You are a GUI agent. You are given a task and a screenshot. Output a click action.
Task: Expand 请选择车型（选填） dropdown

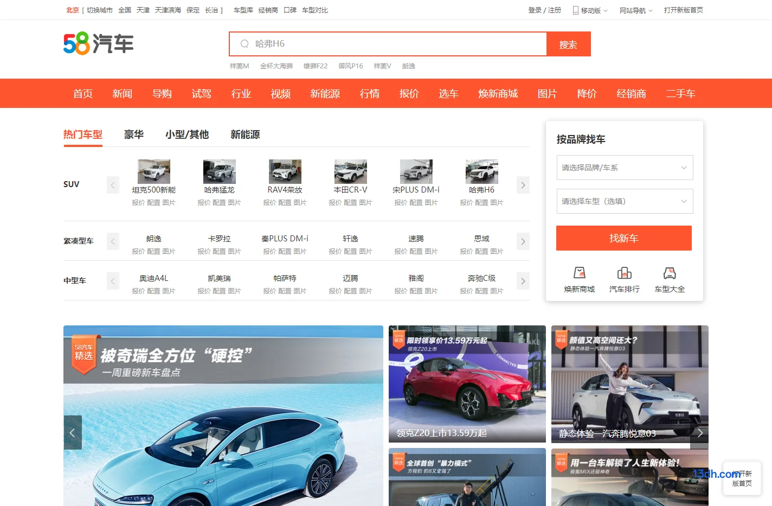click(x=625, y=201)
